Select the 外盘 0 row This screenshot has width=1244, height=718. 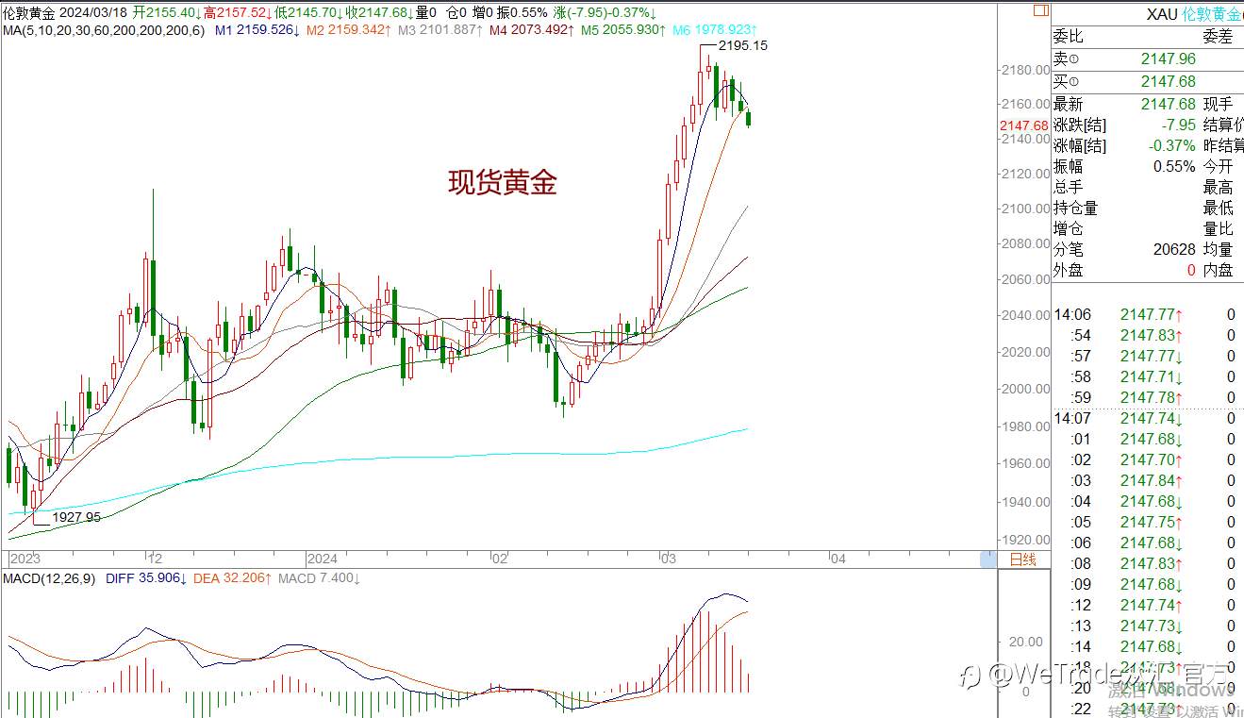click(x=1124, y=270)
